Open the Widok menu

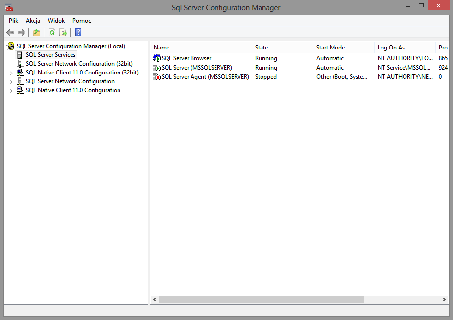pos(56,21)
